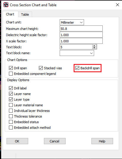Click the Maximum chart height field

[81, 29]
